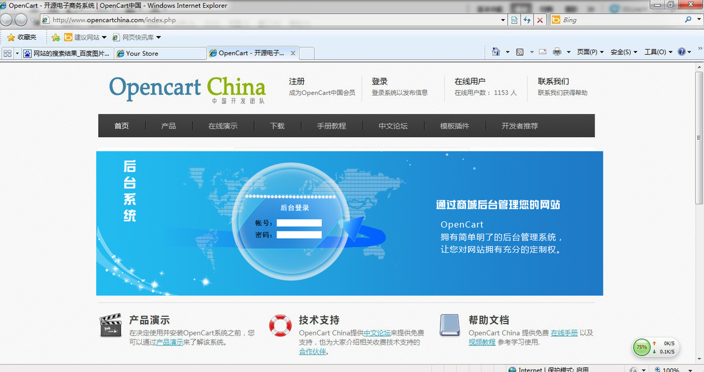Image resolution: width=704 pixels, height=372 pixels.
Task: Click the book icon beside 帮助文档
Action: click(450, 325)
